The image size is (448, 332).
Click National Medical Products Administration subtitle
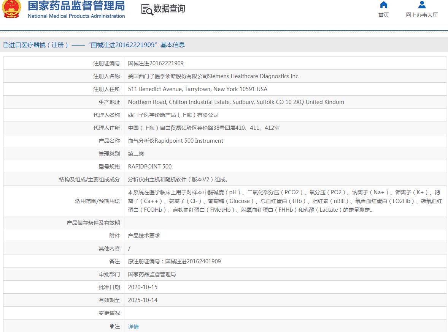click(x=76, y=16)
